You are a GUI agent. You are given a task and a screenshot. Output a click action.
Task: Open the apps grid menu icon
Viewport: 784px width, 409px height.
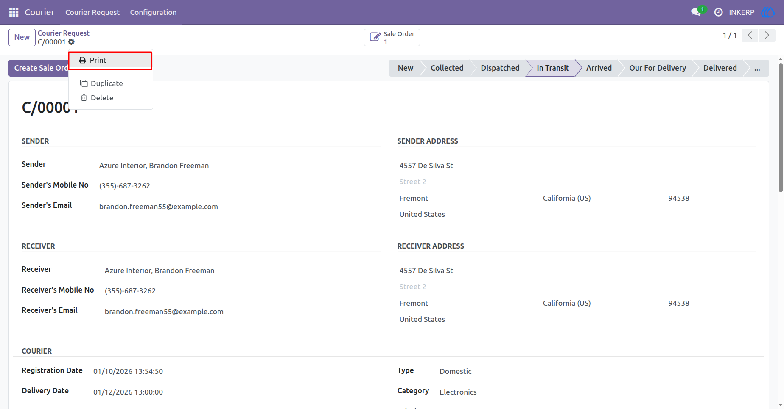point(14,12)
